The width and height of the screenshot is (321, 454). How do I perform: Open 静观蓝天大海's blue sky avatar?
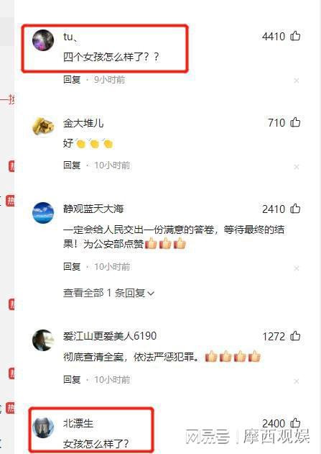(43, 213)
